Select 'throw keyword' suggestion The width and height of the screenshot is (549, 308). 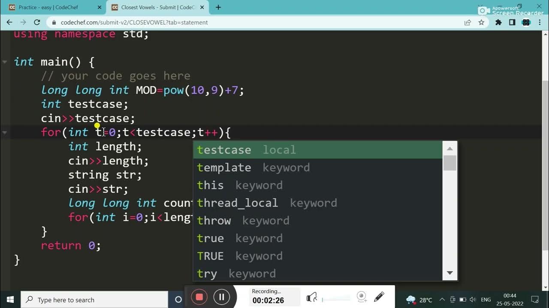click(317, 220)
